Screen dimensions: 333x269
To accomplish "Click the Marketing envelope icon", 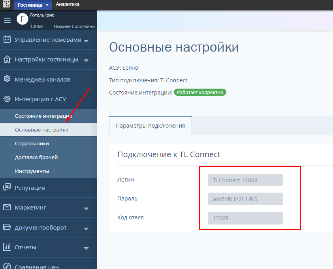I will point(7,207).
